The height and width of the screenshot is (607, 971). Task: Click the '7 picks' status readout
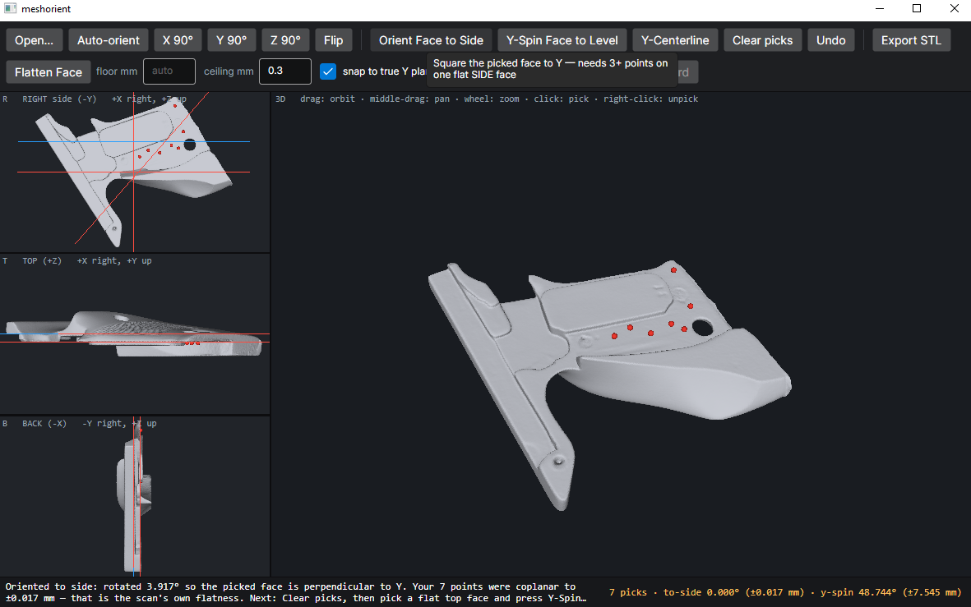(628, 592)
